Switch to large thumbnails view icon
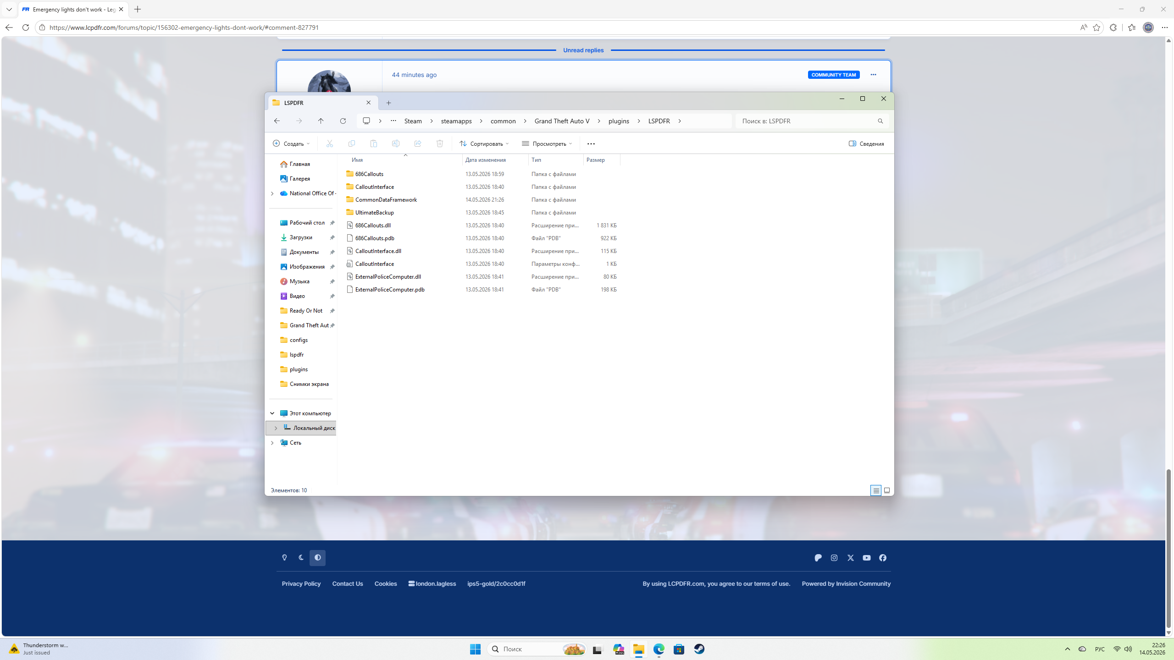This screenshot has height=660, width=1174. point(887,490)
